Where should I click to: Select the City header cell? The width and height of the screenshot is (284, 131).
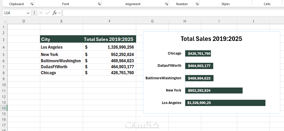(x=61, y=39)
